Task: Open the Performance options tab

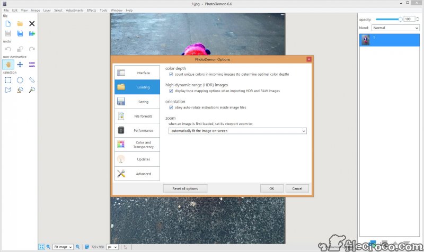Action: coord(137,130)
